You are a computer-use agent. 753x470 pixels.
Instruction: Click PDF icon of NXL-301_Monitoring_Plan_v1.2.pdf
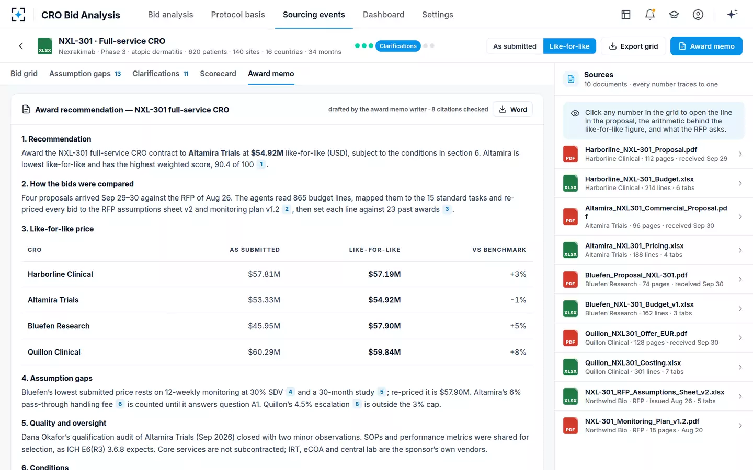pyautogui.click(x=571, y=426)
